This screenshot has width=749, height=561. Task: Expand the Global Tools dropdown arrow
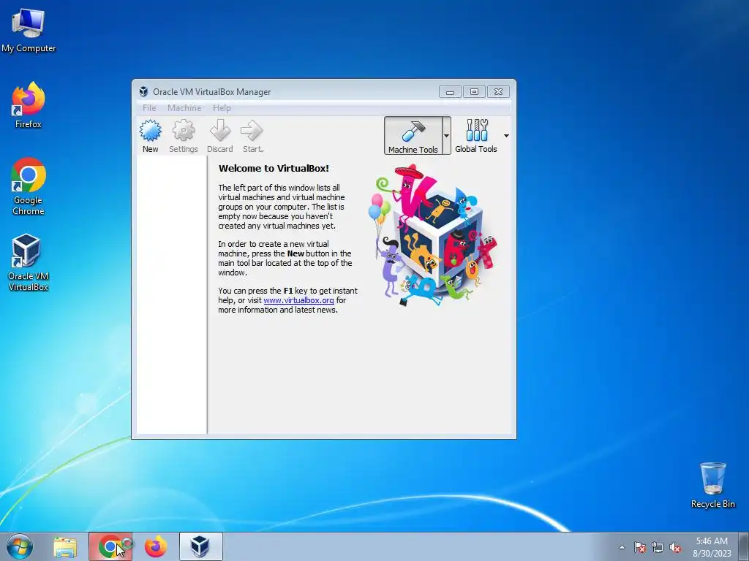(506, 136)
